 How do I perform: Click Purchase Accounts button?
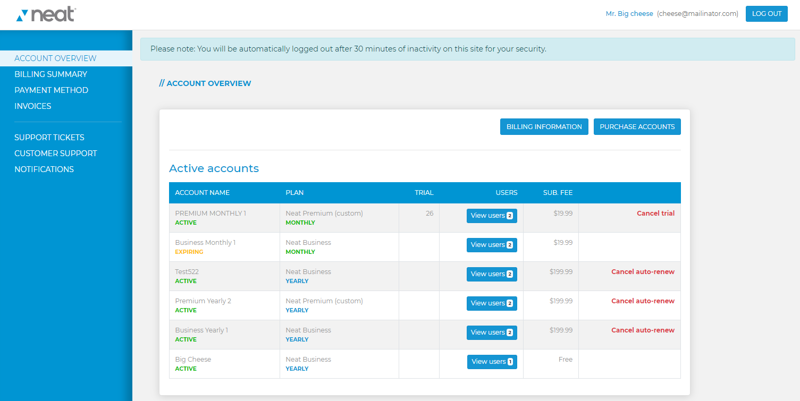click(x=637, y=127)
